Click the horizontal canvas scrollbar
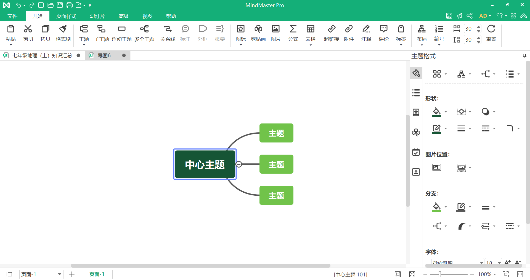The height and width of the screenshot is (280, 530). pos(201,266)
